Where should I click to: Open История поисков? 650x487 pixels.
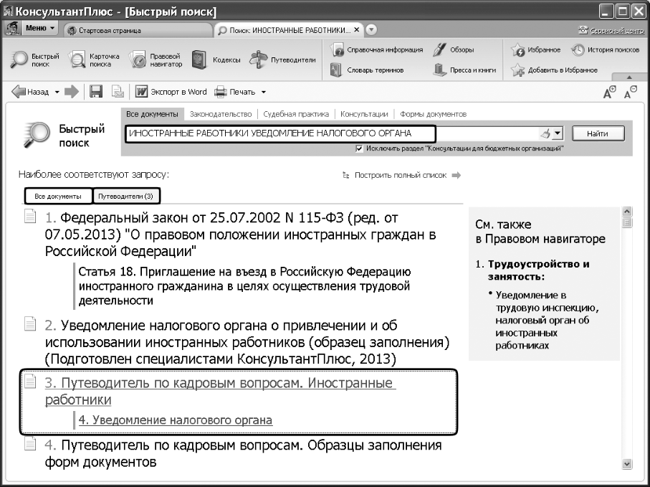[606, 49]
